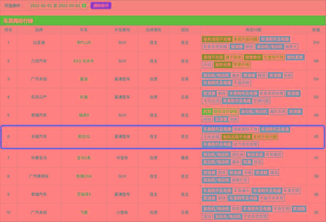
Task: Open the 瑞虎8 series link
Action: [x=84, y=115]
